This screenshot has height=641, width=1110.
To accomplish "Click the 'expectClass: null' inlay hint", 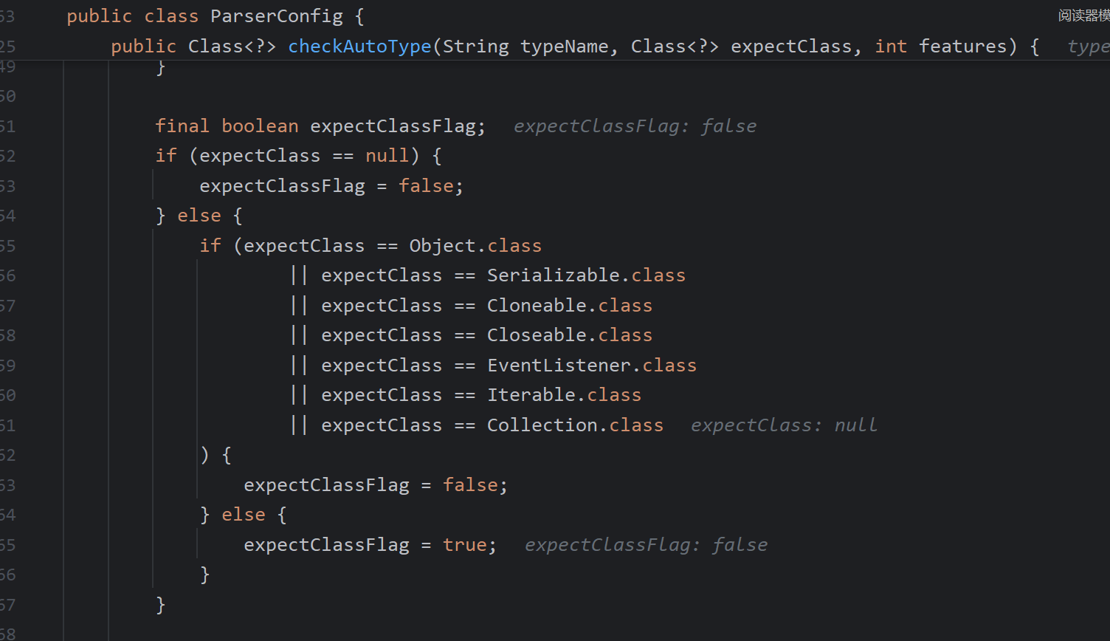I will 784,425.
